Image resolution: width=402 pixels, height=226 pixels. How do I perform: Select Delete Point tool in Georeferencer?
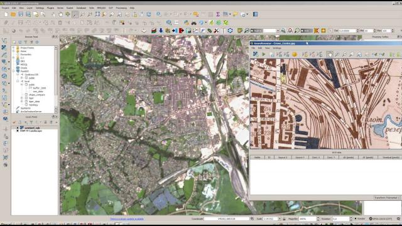(x=312, y=54)
